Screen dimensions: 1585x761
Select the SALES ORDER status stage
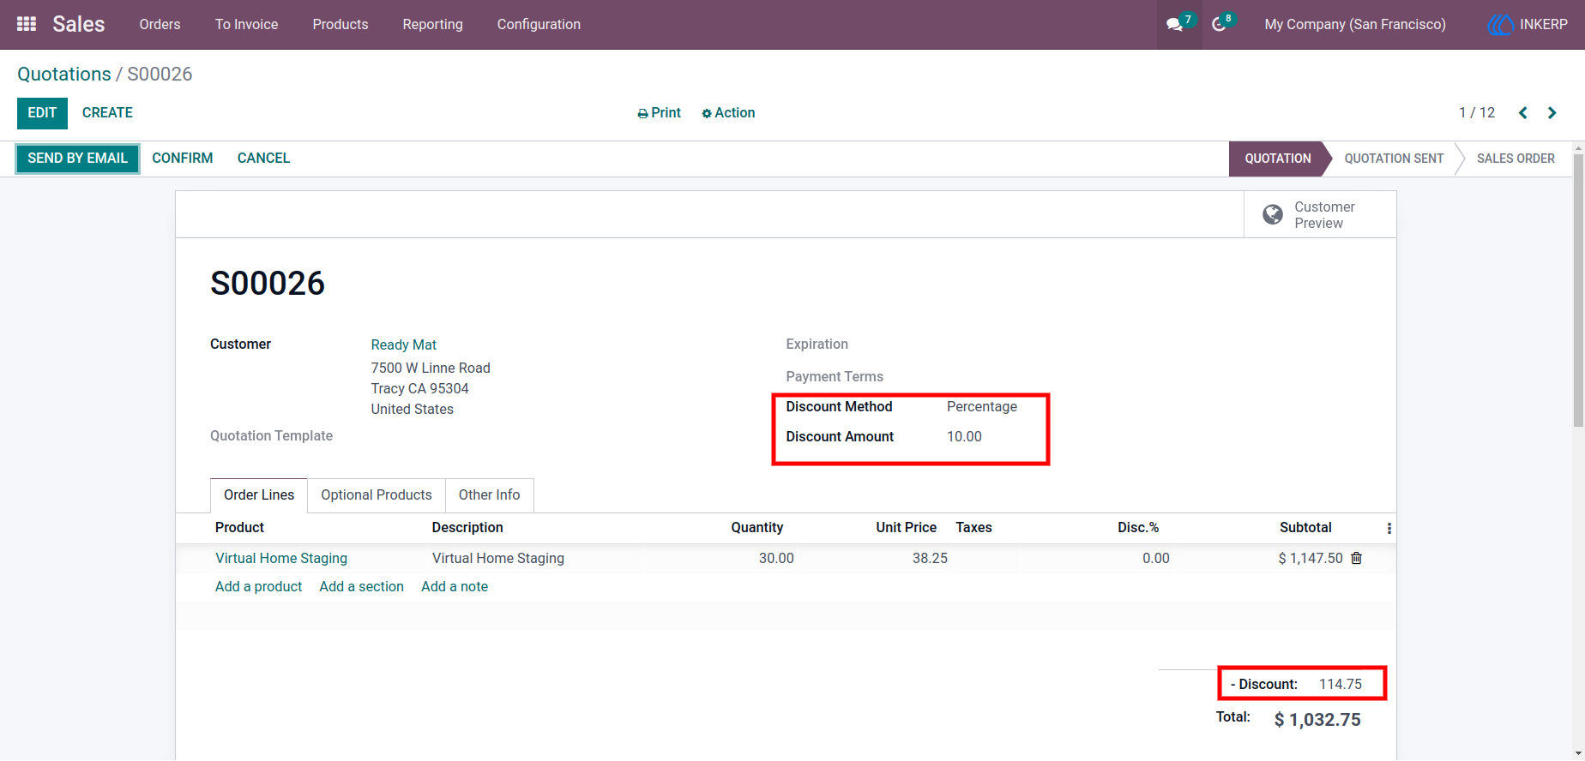(x=1516, y=159)
